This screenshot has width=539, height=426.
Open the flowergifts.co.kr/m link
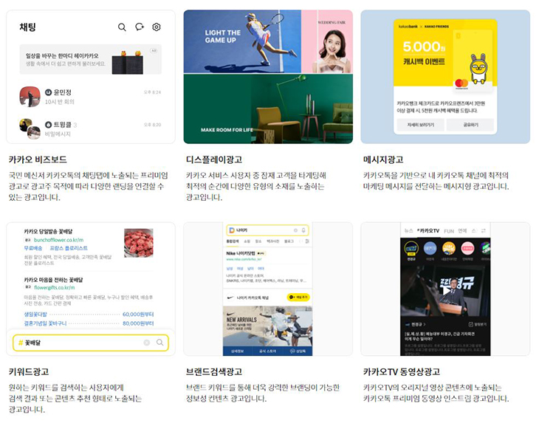[55, 287]
